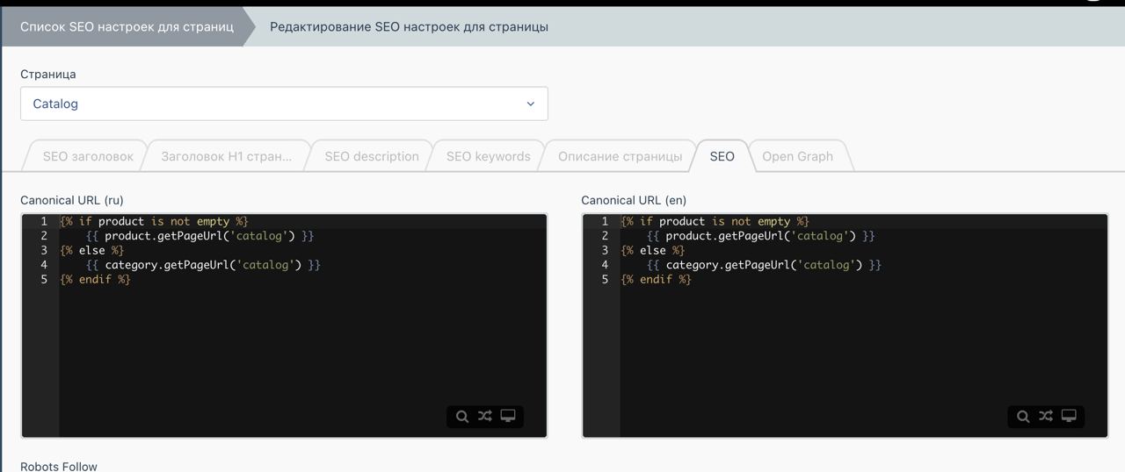Enter fullscreen in Canonical URL (ru) editor

click(x=508, y=416)
